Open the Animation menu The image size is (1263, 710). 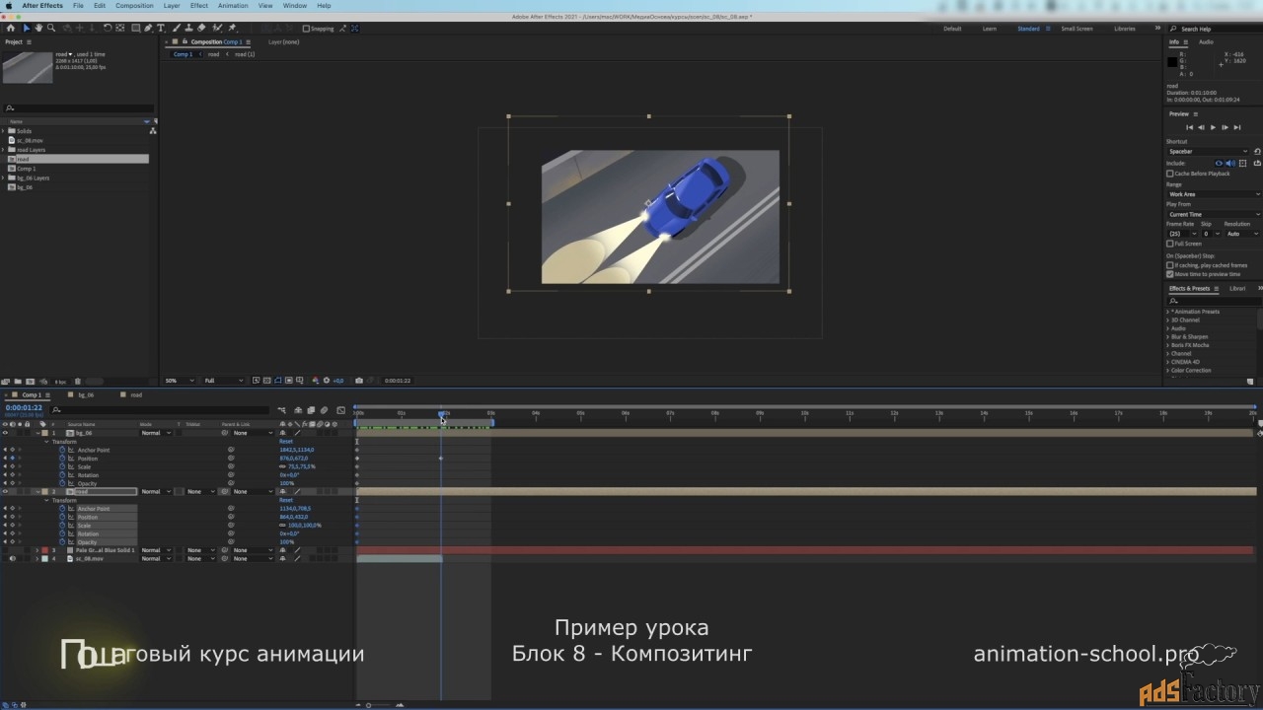pyautogui.click(x=233, y=6)
